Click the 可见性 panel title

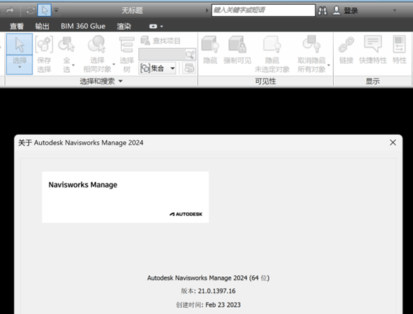[265, 81]
